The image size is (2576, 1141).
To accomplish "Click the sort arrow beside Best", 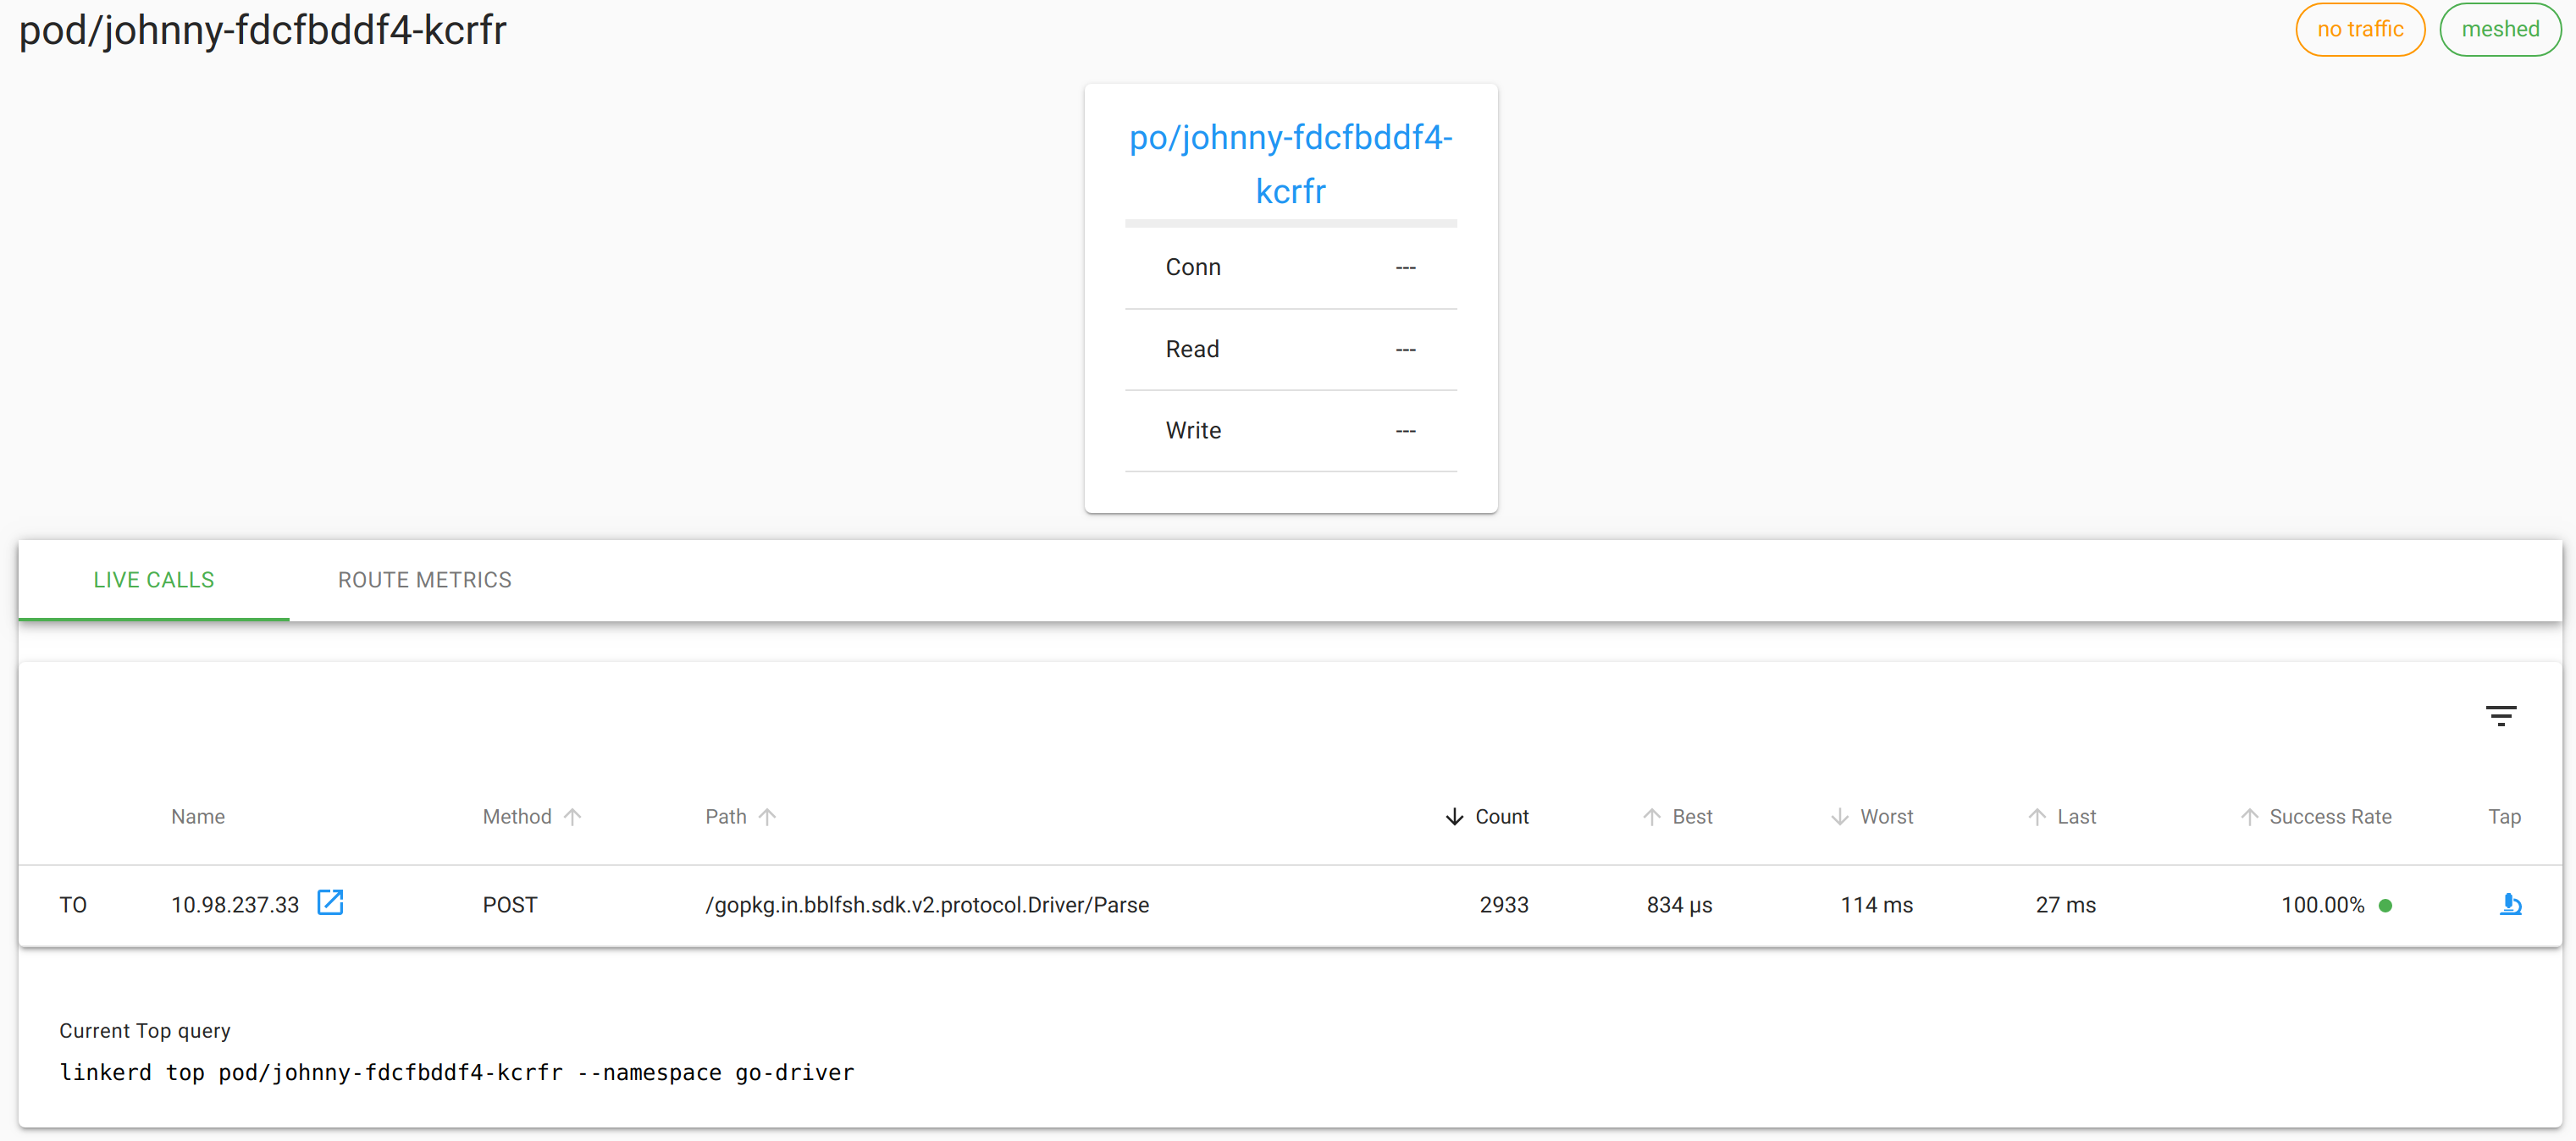I will click(1651, 816).
